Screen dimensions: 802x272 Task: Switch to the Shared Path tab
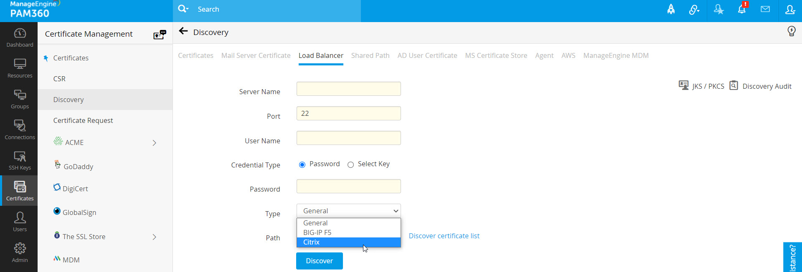pos(370,55)
